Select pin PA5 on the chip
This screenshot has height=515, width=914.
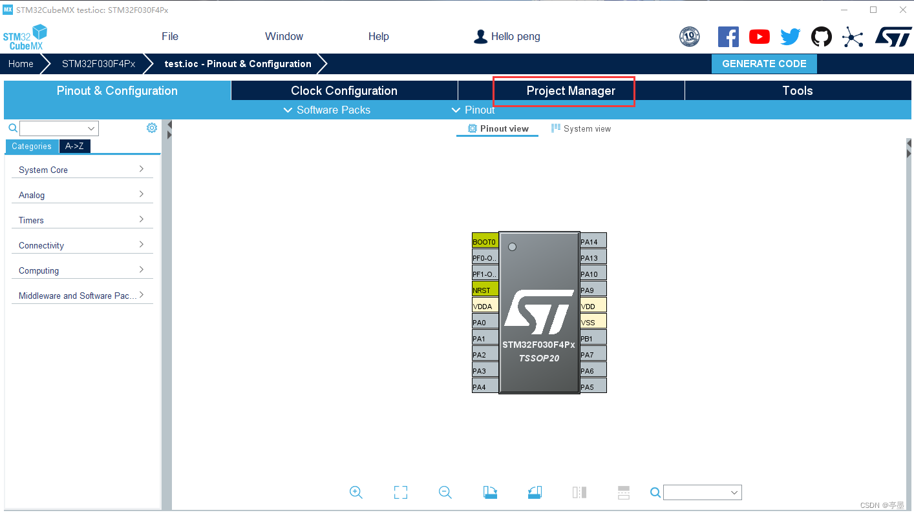tap(593, 386)
